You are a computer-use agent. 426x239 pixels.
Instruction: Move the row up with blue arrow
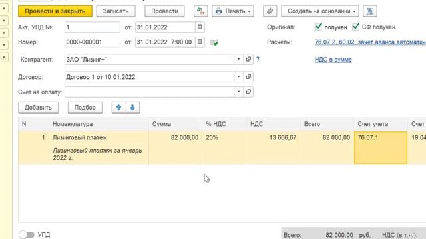pos(118,108)
